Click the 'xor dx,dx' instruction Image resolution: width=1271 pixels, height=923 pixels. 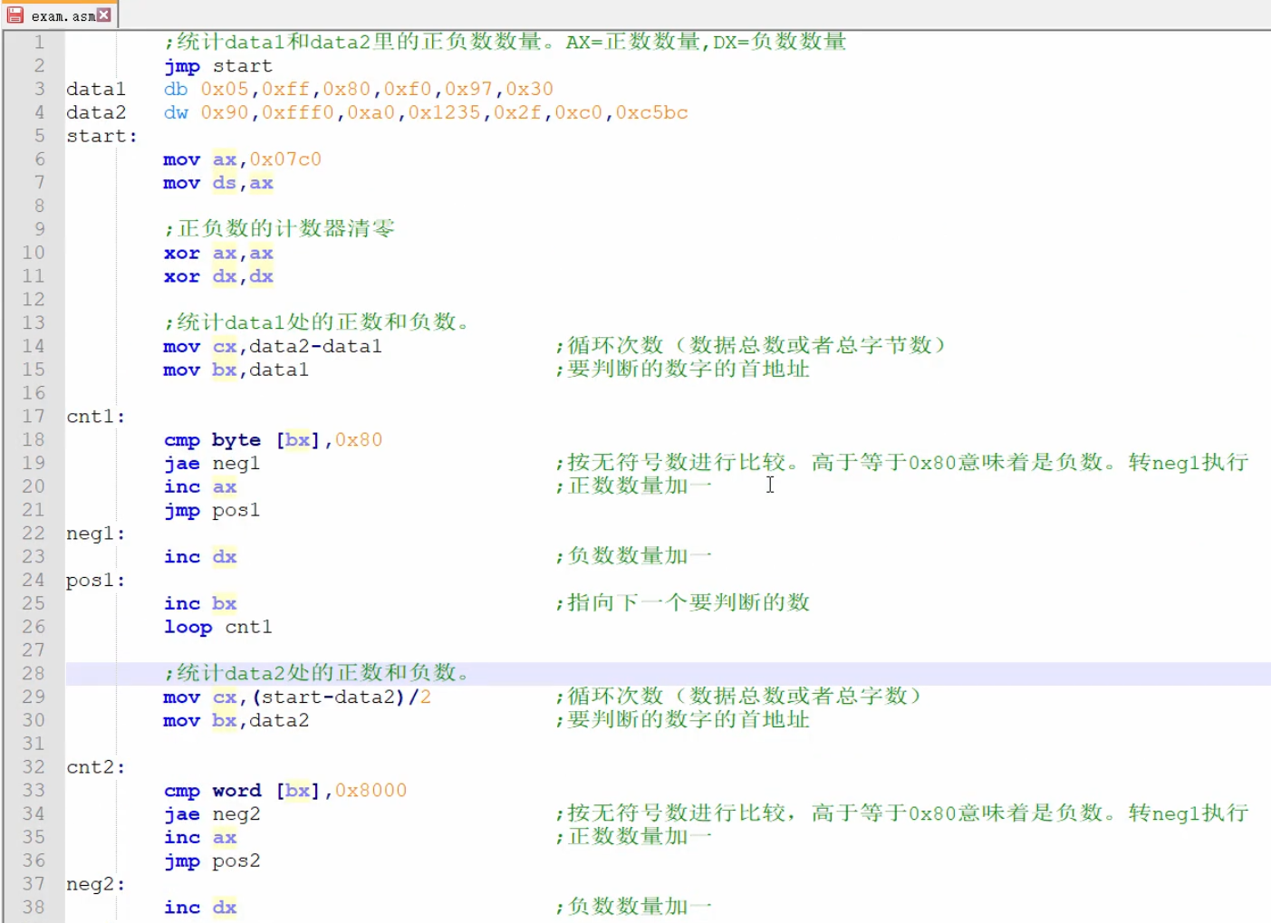coord(218,276)
